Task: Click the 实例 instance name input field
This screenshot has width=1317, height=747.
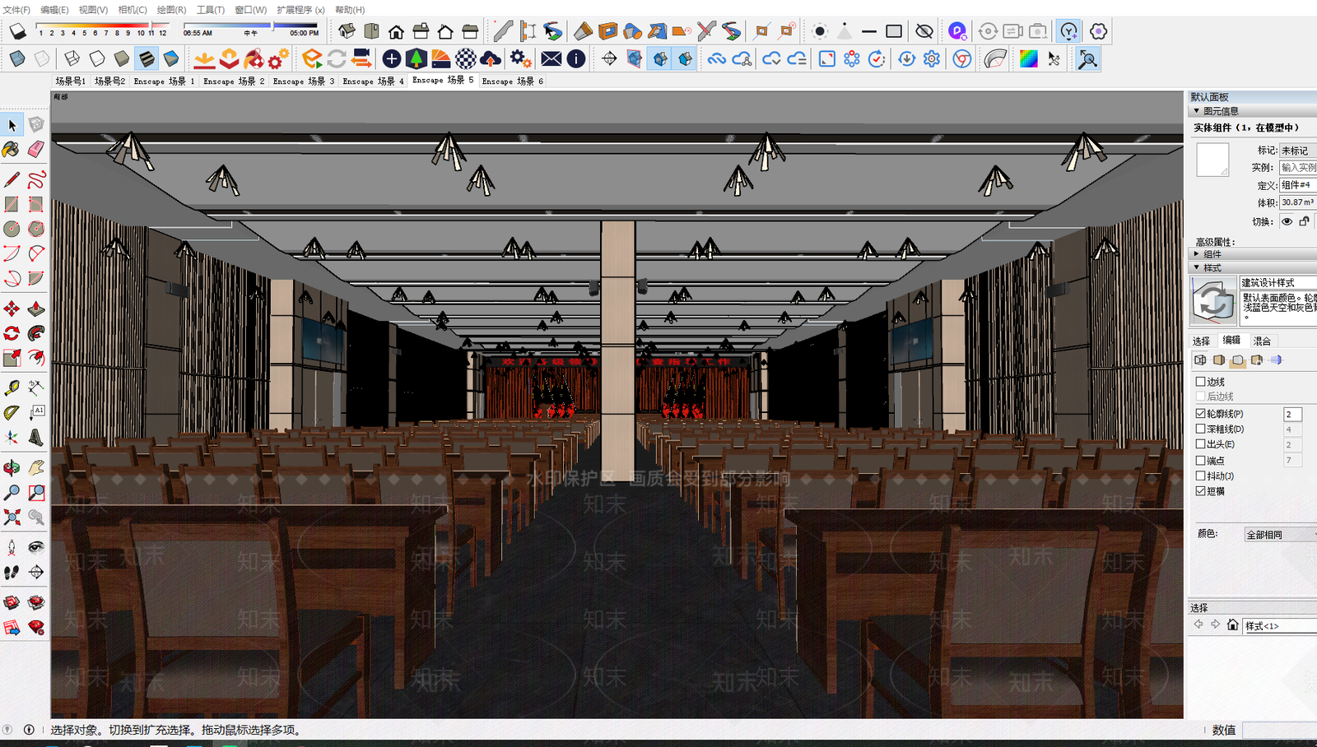Action: (x=1298, y=168)
